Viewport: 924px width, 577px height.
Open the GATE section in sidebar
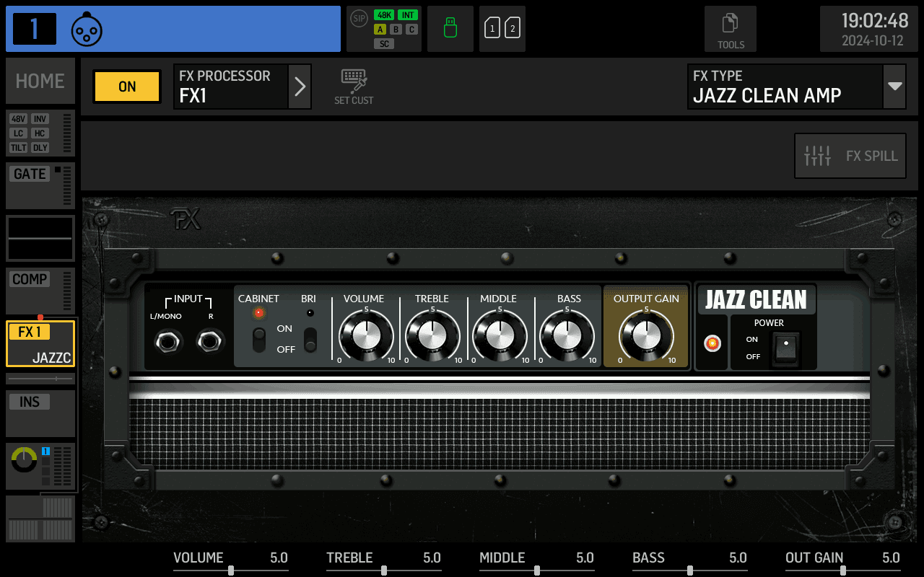coord(40,185)
